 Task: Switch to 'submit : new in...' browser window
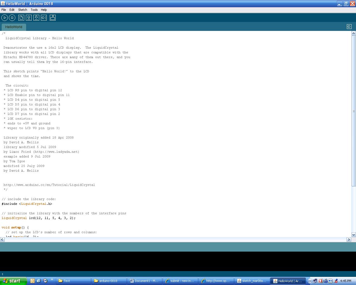180,281
